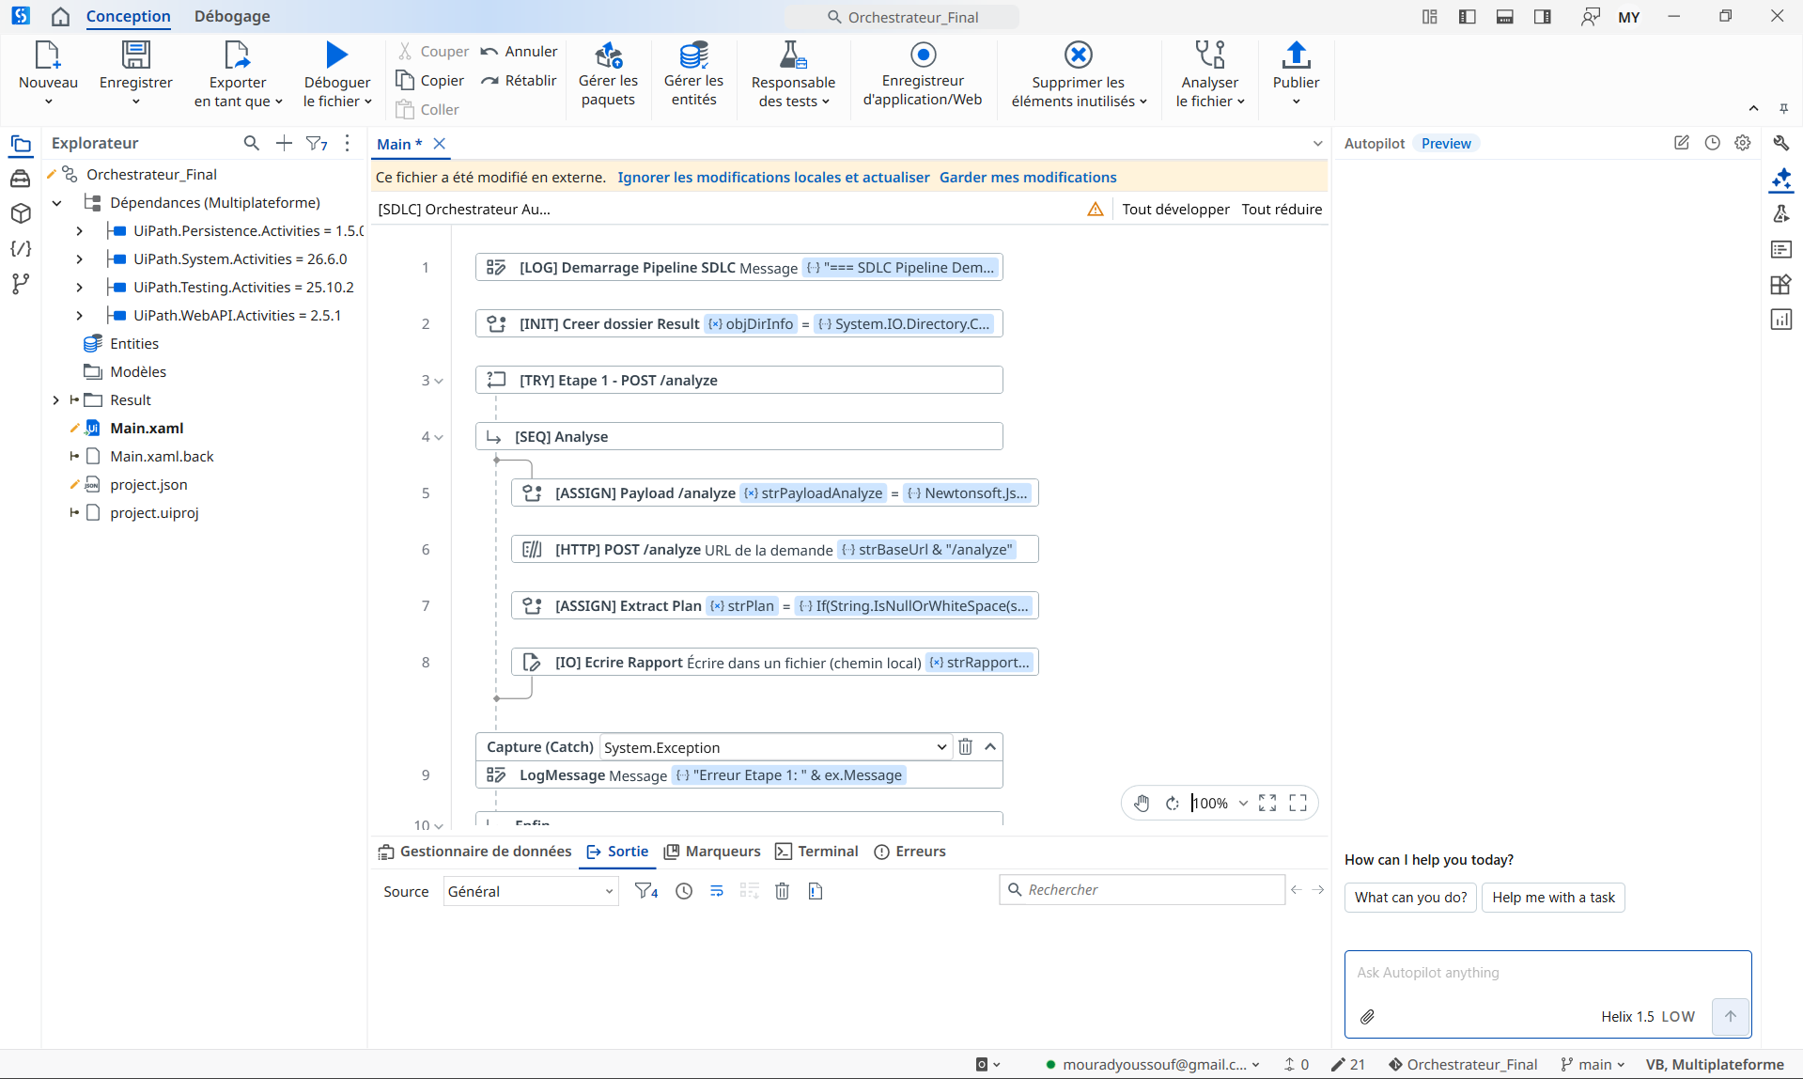
Task: Expand UiPath.Persistence.Activities dependency
Action: 80,231
